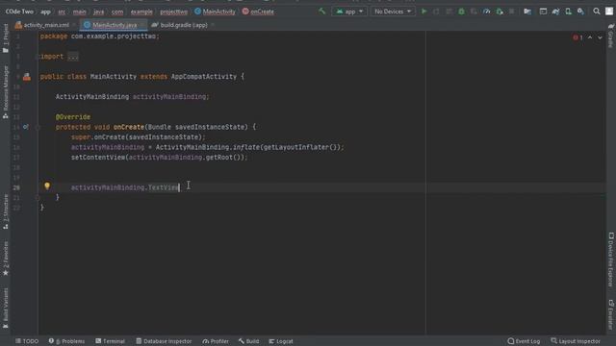Close the MainActivity.java tab
The width and height of the screenshot is (616, 346).
142,25
